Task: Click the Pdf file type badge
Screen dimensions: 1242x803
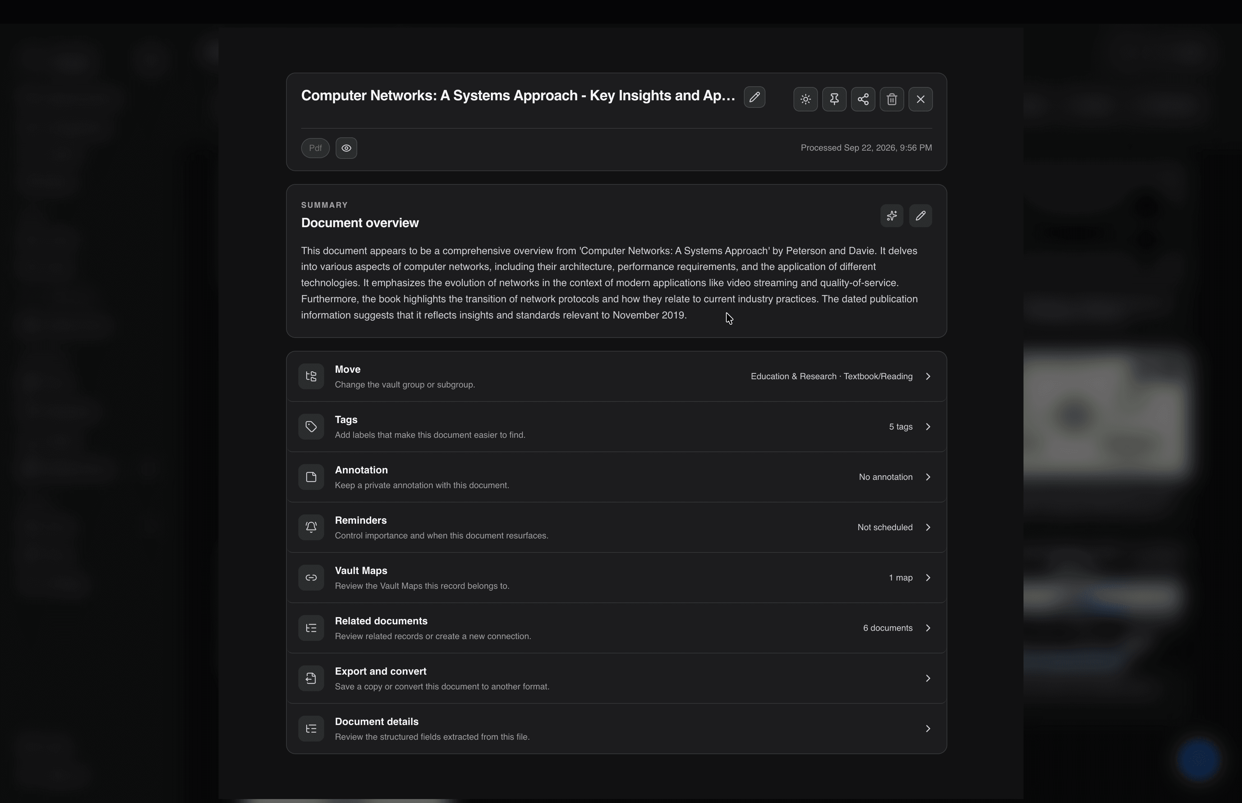Action: [315, 148]
